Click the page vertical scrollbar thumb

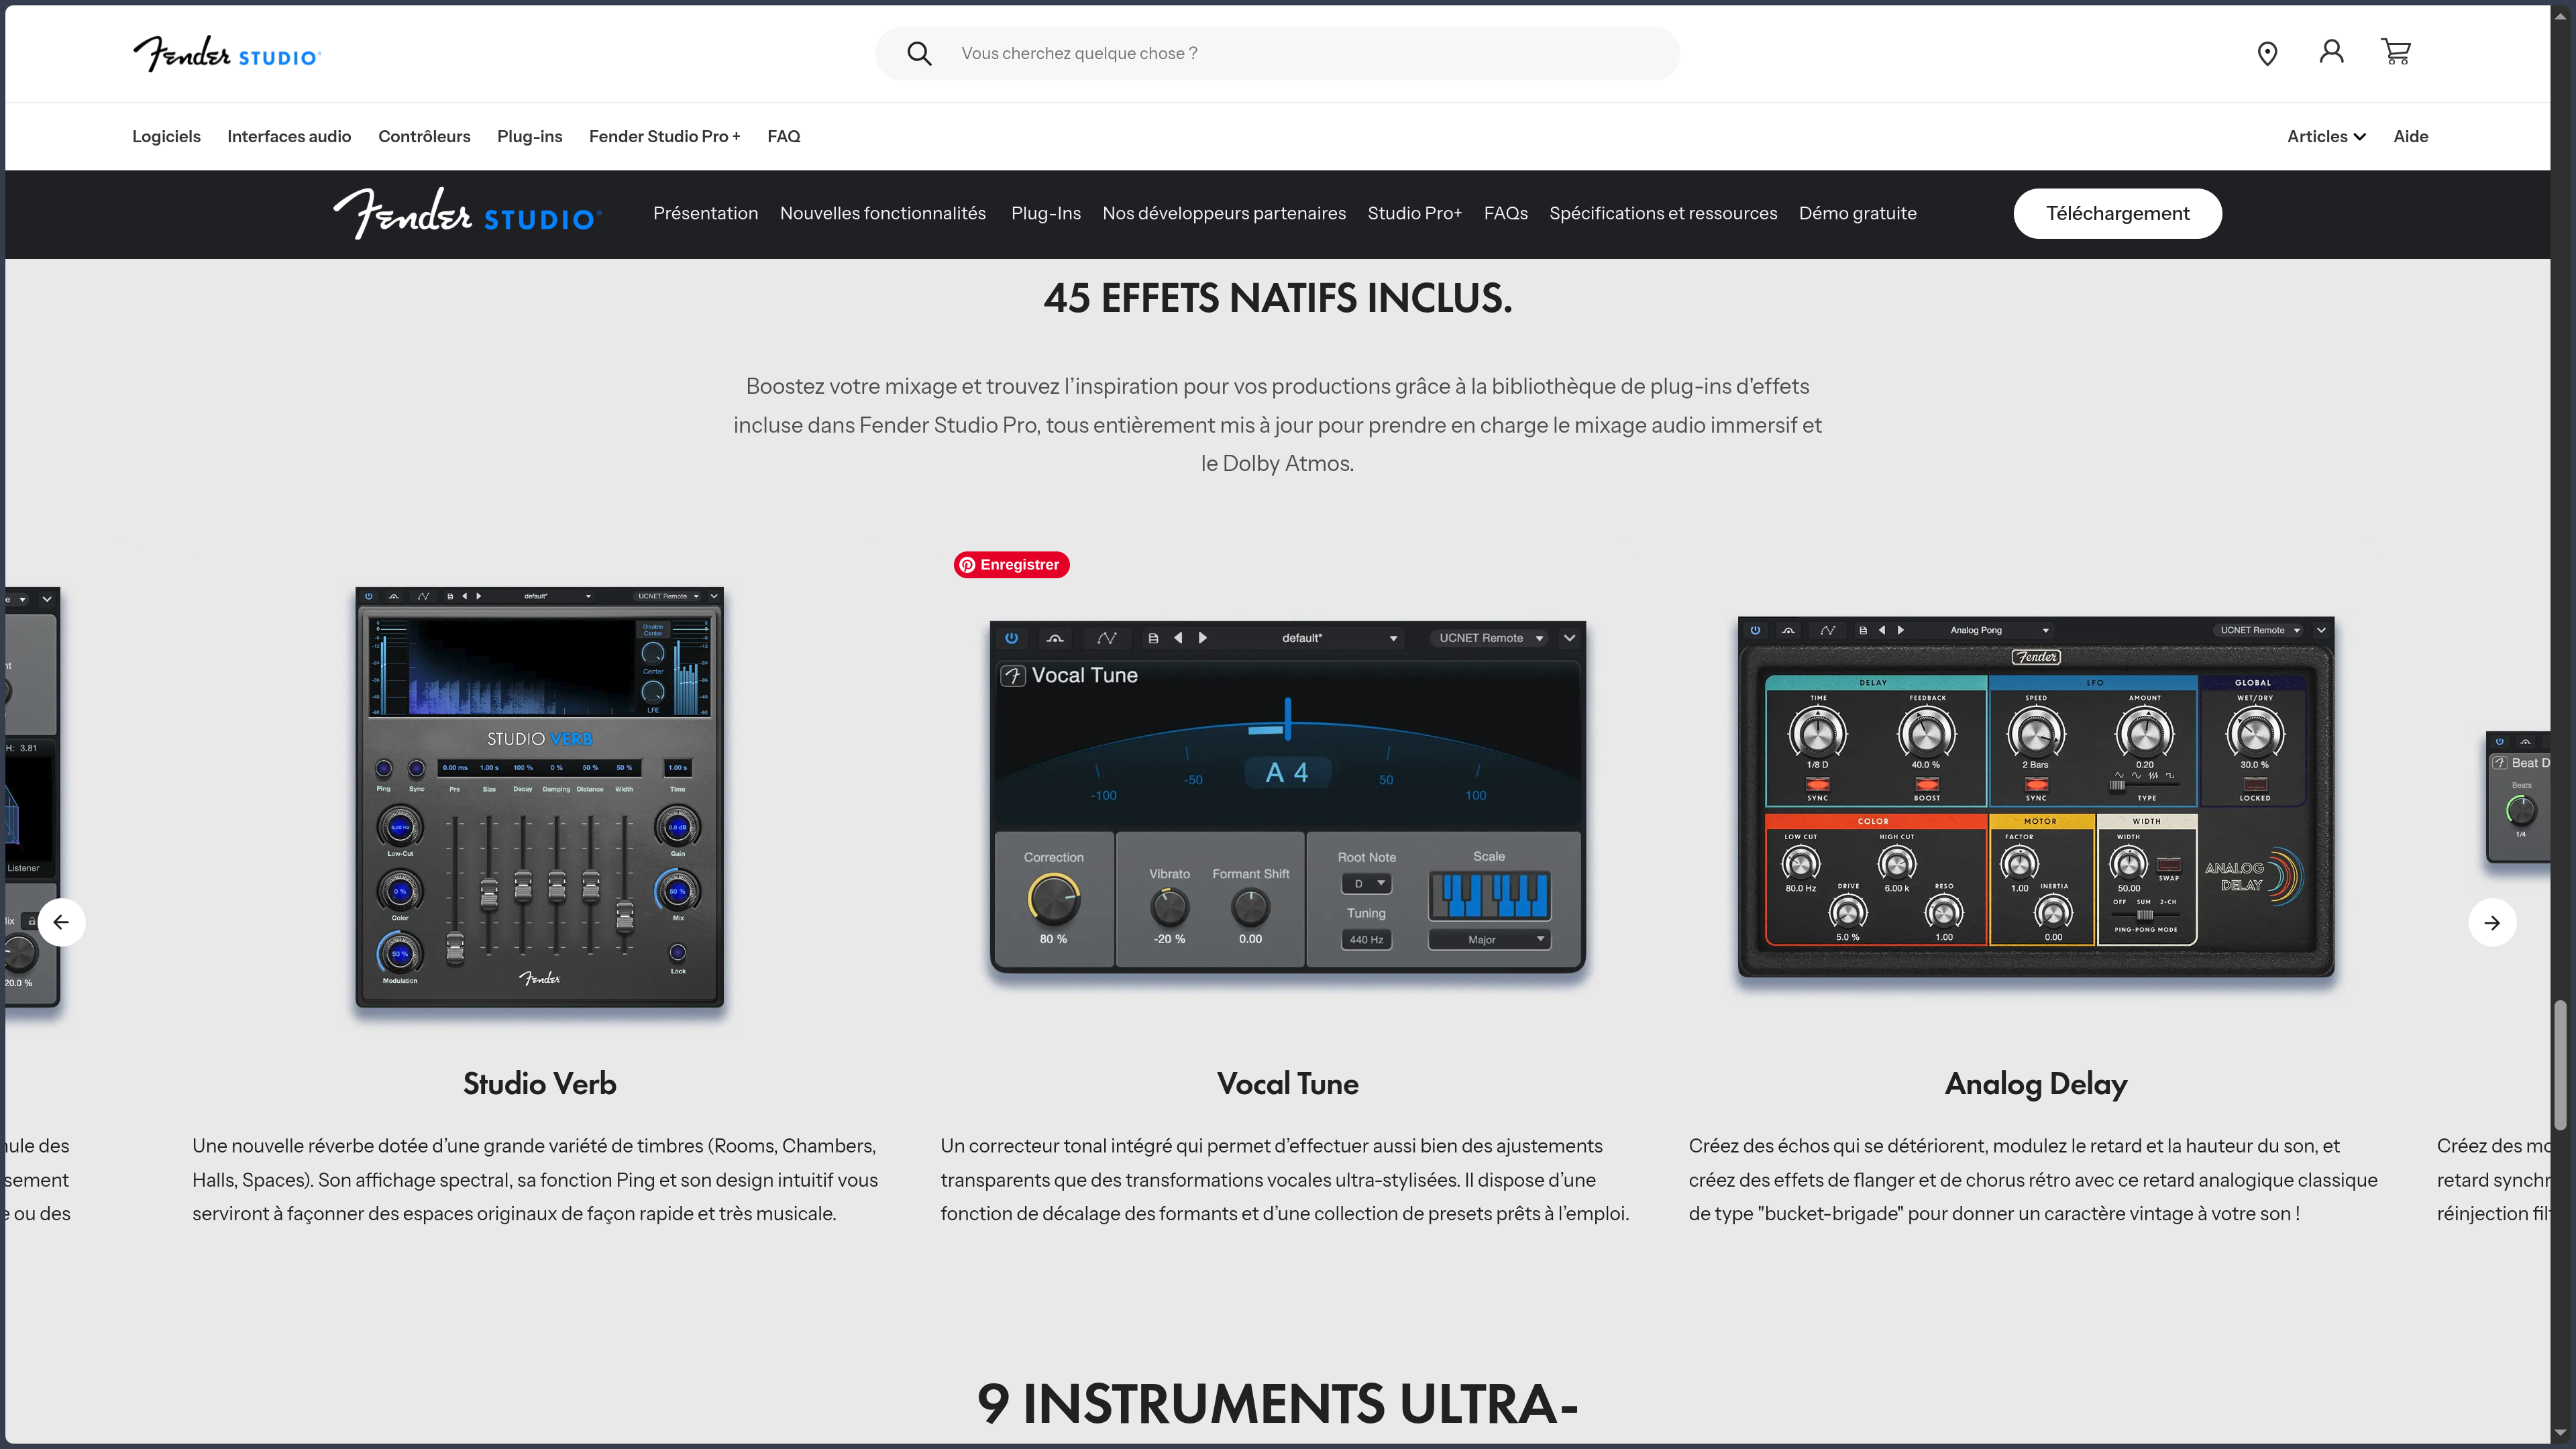click(x=2560, y=1065)
